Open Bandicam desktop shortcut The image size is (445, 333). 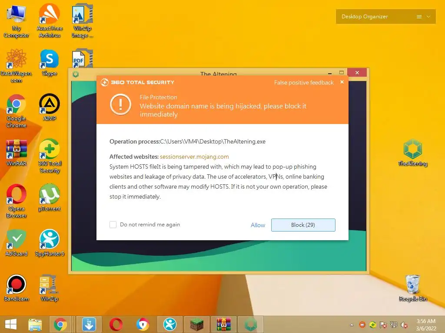click(16, 288)
